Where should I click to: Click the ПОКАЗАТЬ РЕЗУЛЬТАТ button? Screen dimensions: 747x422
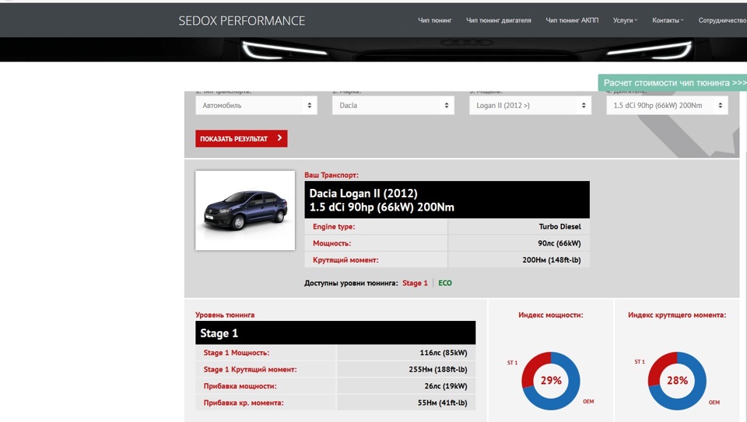coord(241,138)
